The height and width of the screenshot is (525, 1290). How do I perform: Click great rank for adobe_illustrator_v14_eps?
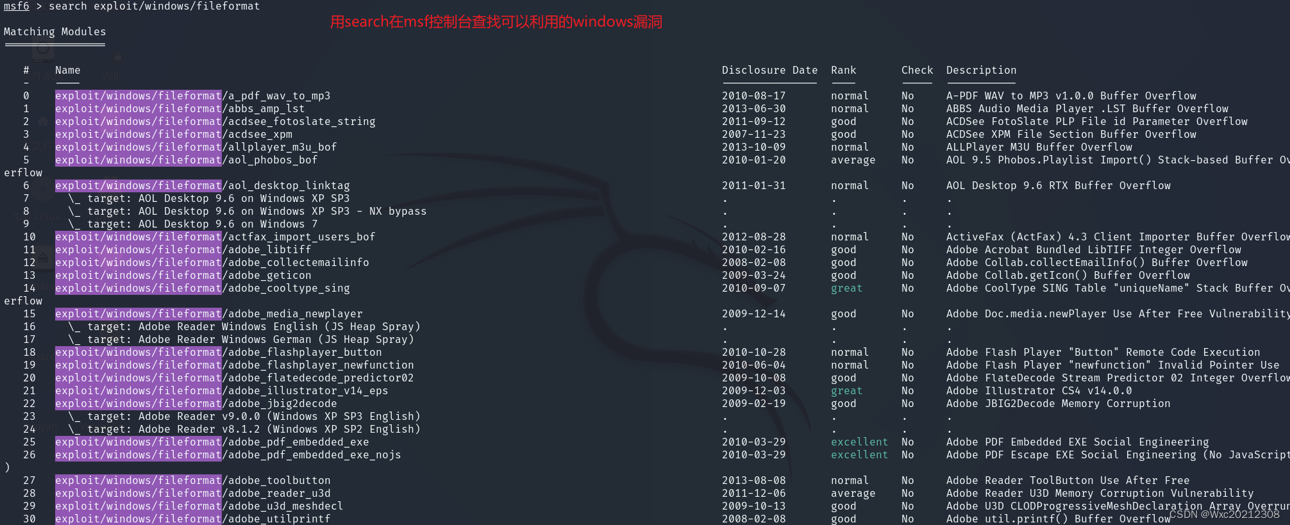847,391
